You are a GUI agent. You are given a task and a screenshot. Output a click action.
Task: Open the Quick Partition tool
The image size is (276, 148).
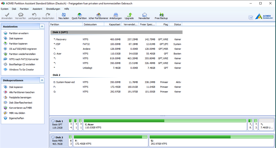click(79, 16)
